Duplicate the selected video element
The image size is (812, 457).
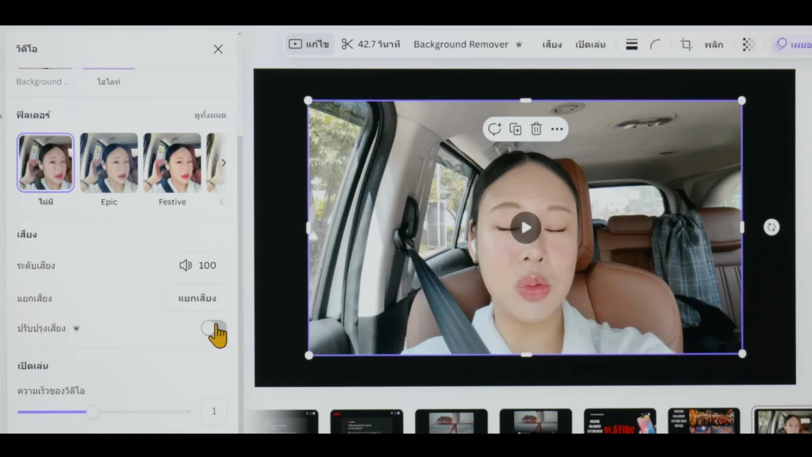(x=515, y=129)
